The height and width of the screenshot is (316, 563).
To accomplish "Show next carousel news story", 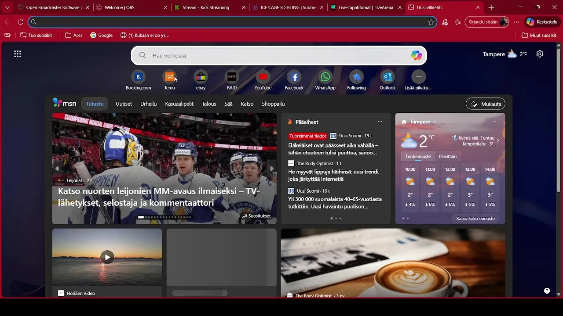I will pos(272,169).
